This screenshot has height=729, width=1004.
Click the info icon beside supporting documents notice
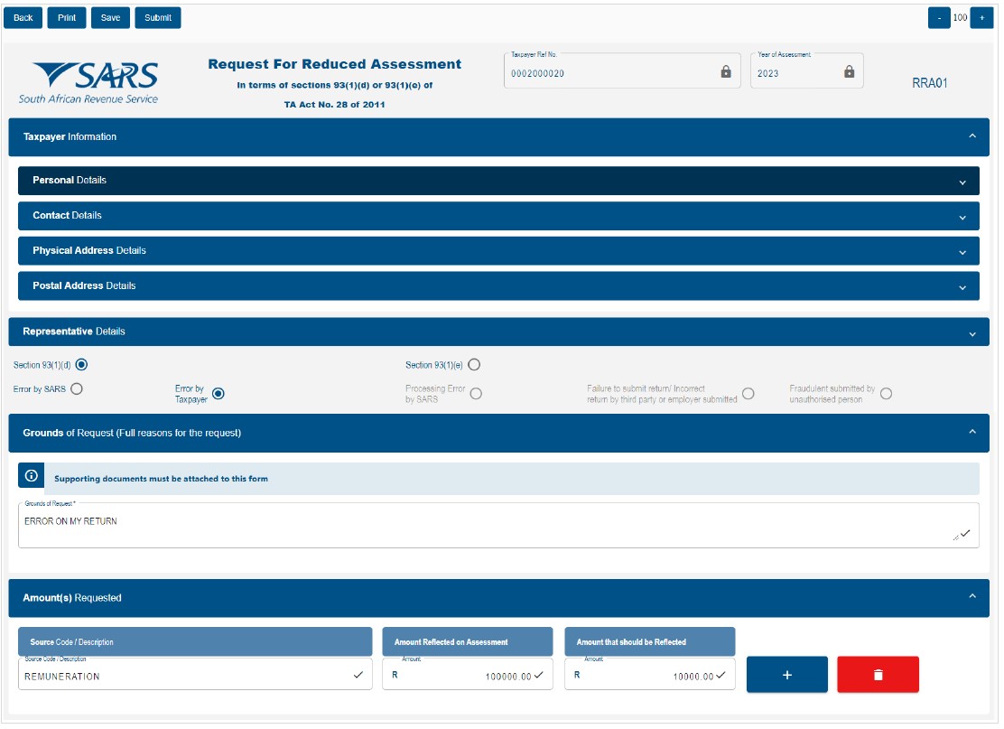coord(32,476)
